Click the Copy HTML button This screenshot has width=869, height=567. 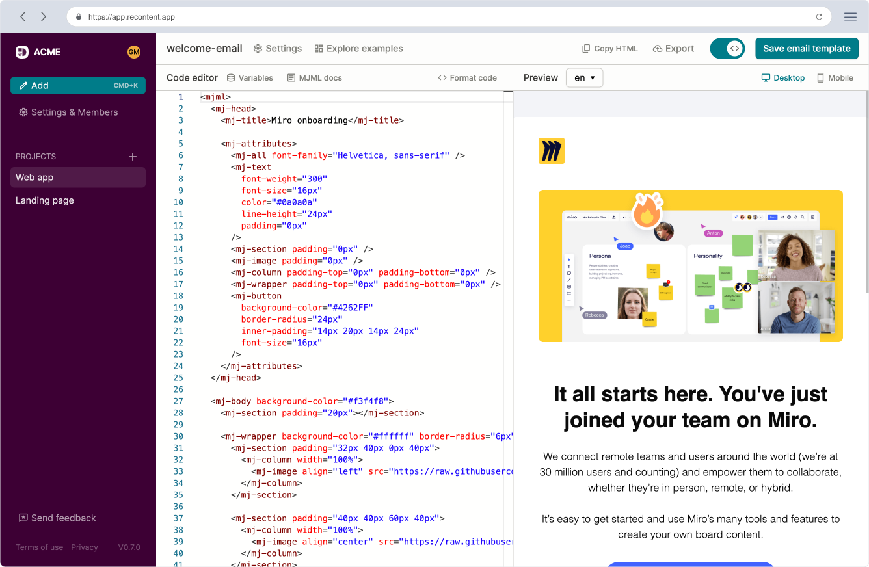tap(609, 49)
